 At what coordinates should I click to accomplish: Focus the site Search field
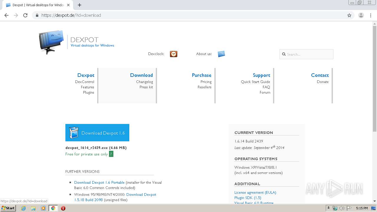click(306, 54)
